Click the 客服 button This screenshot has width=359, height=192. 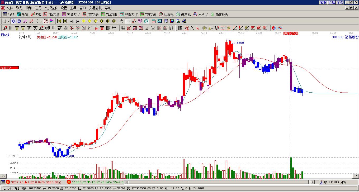click(x=323, y=2)
